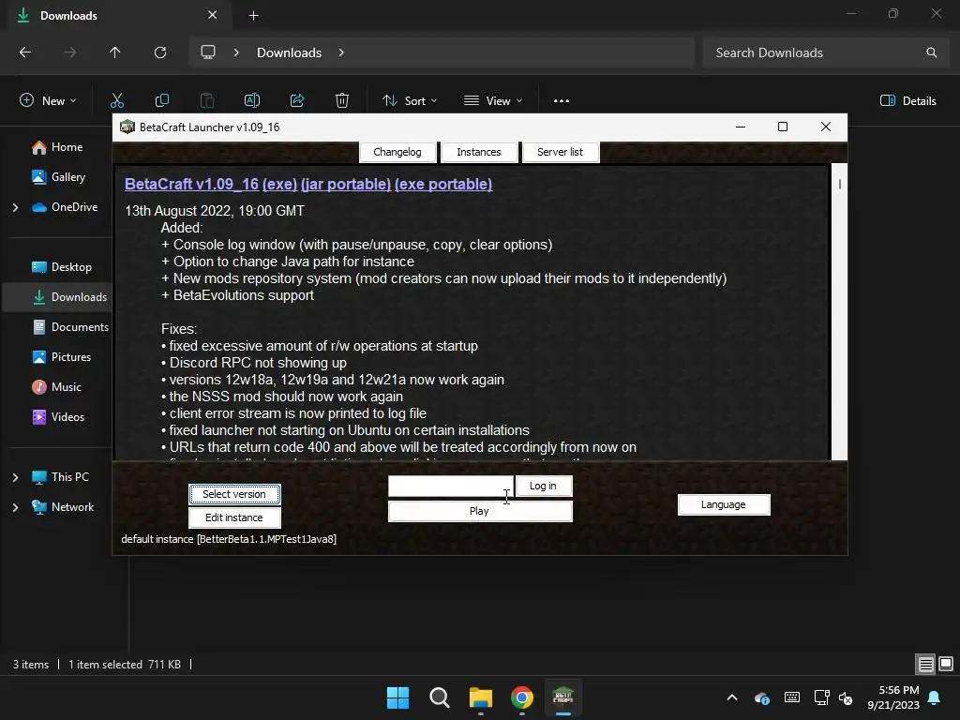This screenshot has width=960, height=720.
Task: Go up one folder level arrow
Action: coord(115,52)
